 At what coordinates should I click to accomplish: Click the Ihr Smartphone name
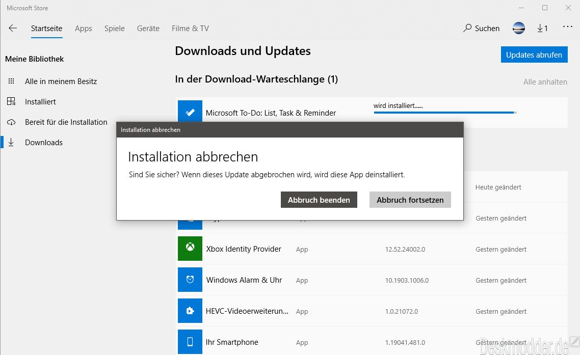pos(232,342)
